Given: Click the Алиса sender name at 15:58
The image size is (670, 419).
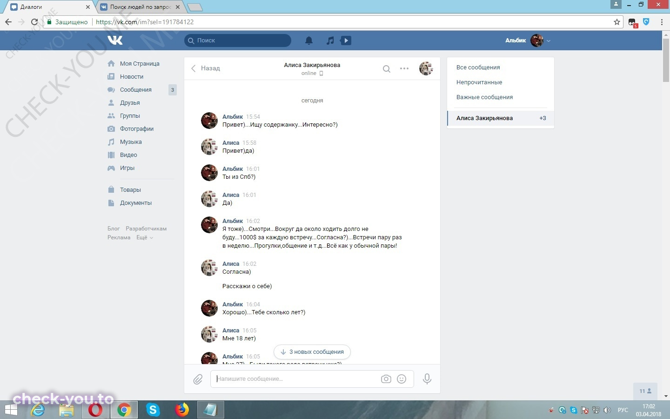Looking at the screenshot, I should 231,143.
